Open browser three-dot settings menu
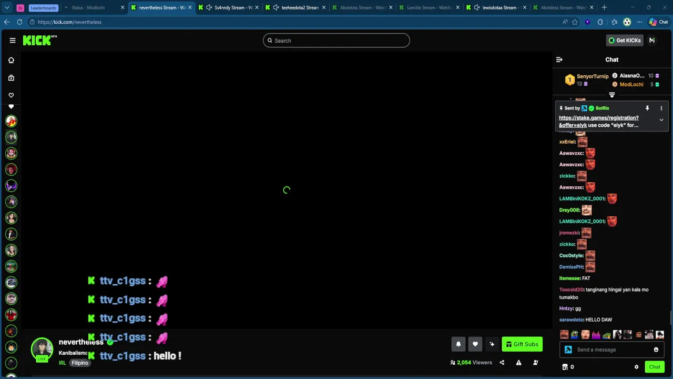Image resolution: width=673 pixels, height=379 pixels. [x=639, y=22]
